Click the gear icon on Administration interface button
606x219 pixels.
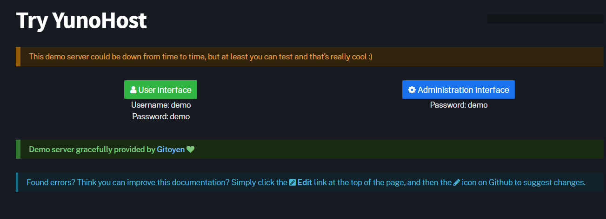pos(412,90)
